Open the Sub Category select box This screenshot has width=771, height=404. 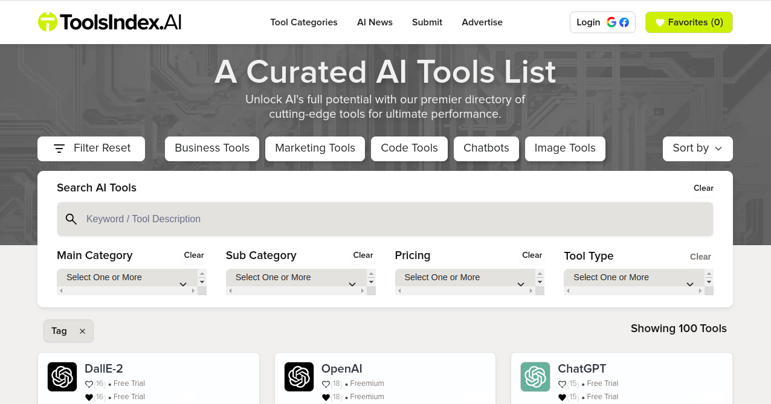(296, 278)
